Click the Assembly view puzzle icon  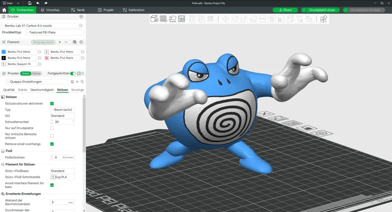(x=323, y=19)
